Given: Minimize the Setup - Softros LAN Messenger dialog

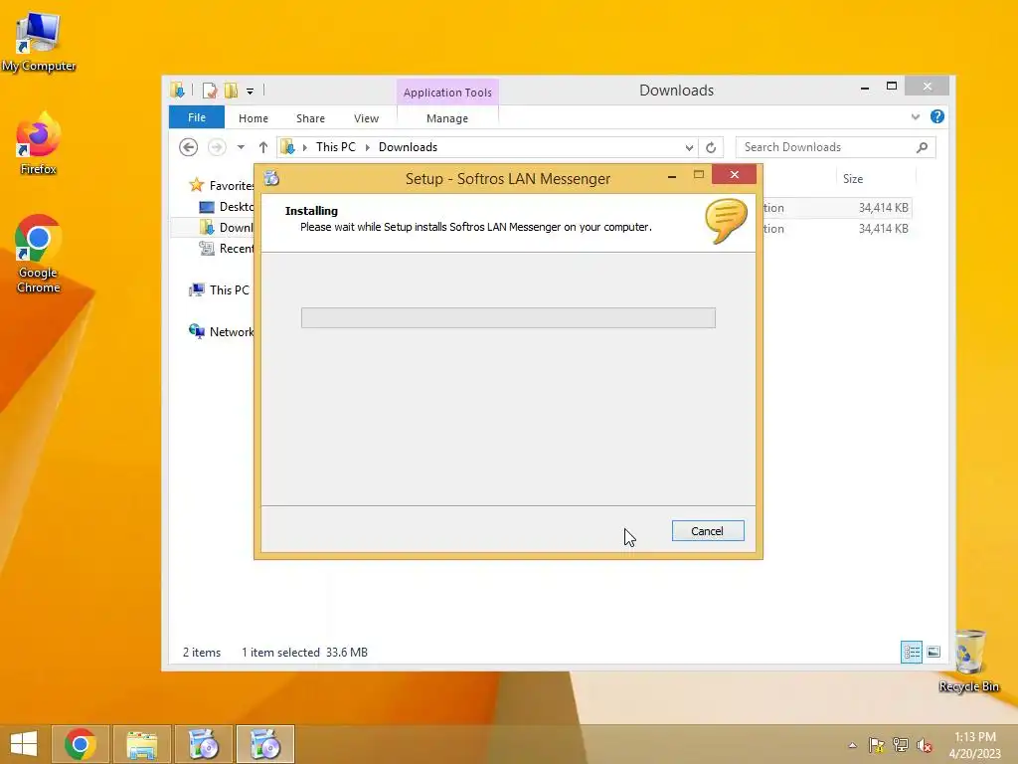Looking at the screenshot, I should (672, 175).
